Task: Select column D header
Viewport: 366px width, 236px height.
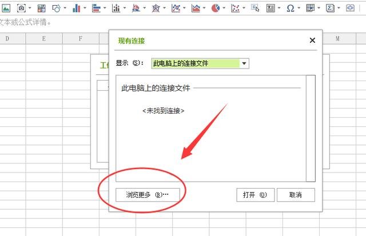Action: [x=7, y=38]
